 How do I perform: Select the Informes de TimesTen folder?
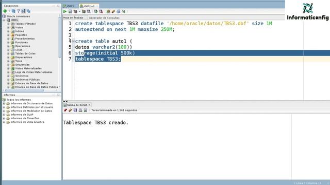point(25,119)
